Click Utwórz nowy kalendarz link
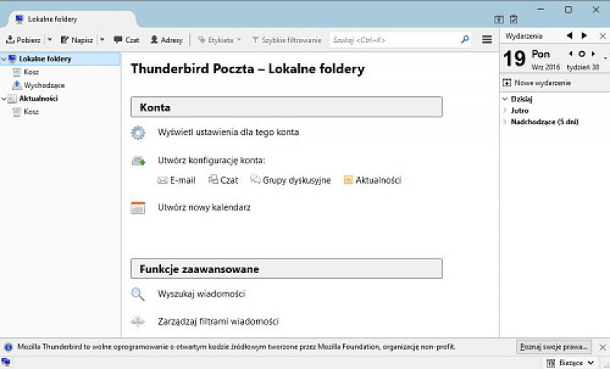The width and height of the screenshot is (610, 369). (x=204, y=207)
